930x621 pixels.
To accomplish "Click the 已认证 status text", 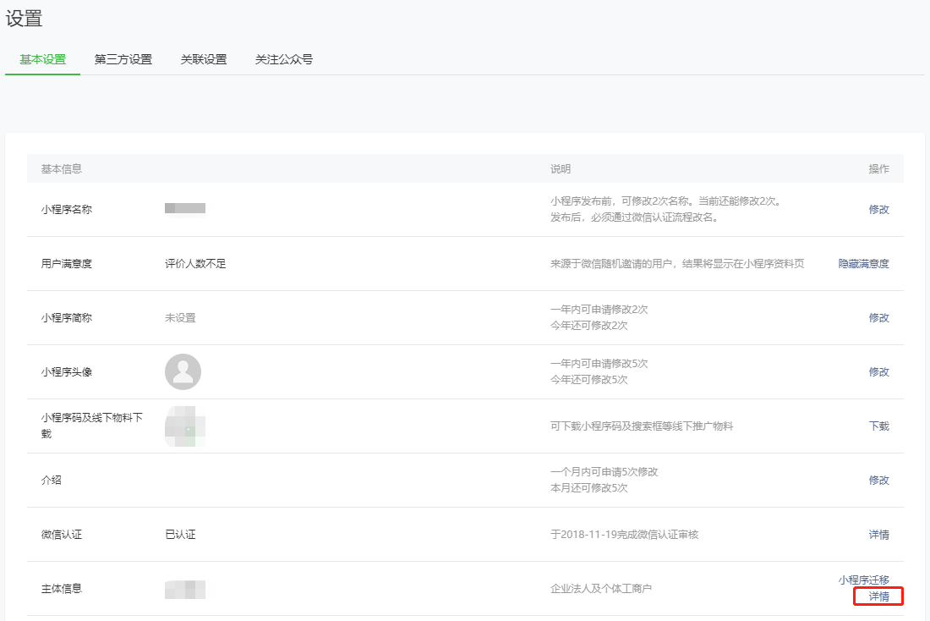I will 180,534.
